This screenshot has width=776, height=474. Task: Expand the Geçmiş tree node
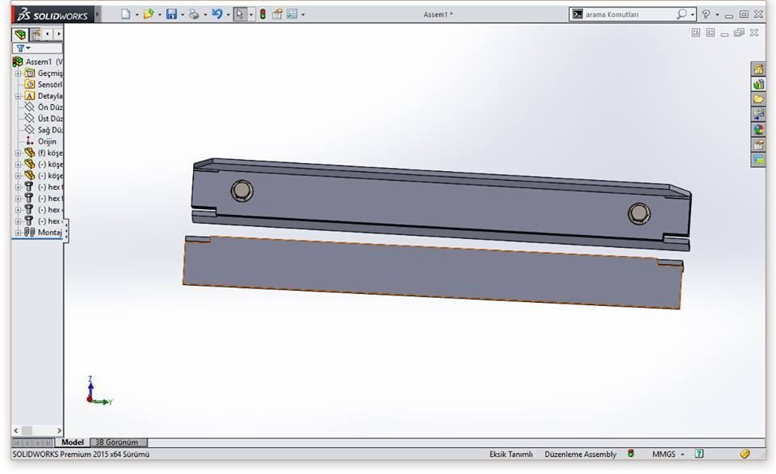(x=18, y=73)
